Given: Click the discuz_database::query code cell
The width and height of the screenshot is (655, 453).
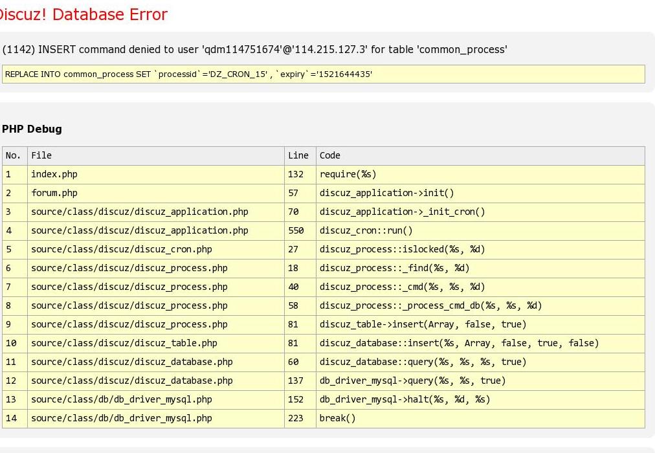Looking at the screenshot, I should [x=480, y=362].
